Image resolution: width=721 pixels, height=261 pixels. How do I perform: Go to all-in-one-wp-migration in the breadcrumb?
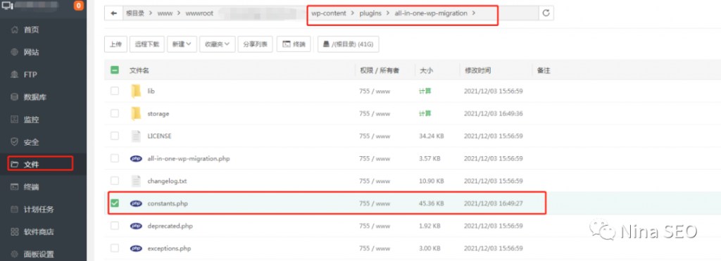431,13
